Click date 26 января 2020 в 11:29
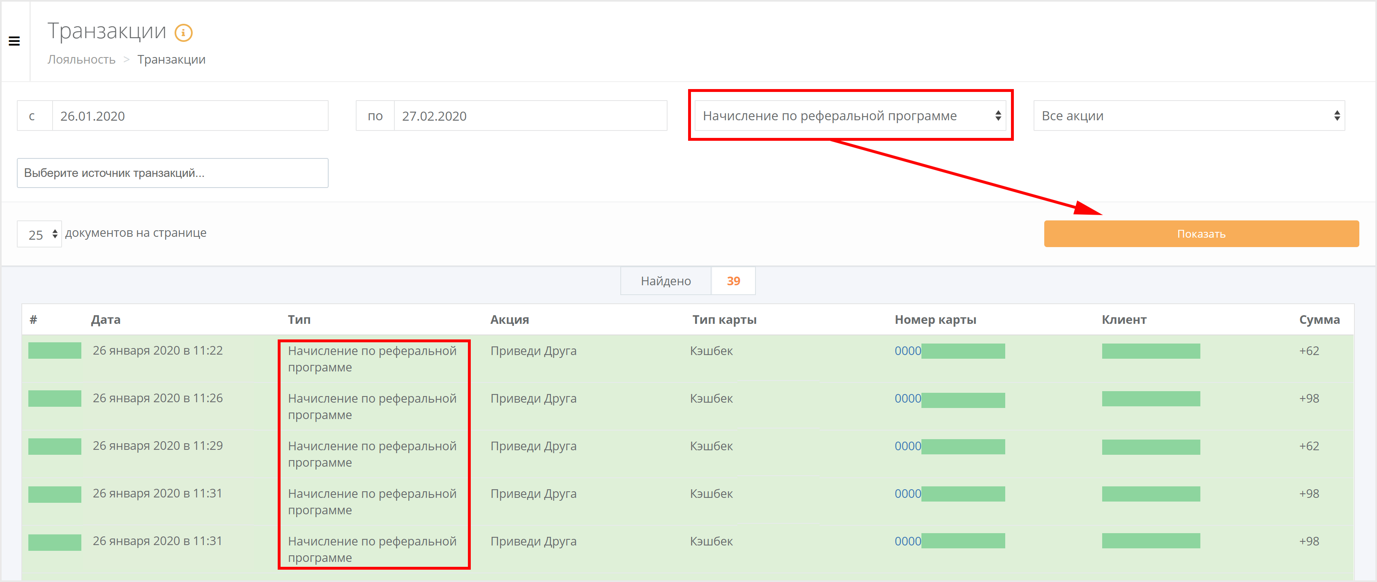The height and width of the screenshot is (582, 1377). pos(158,446)
